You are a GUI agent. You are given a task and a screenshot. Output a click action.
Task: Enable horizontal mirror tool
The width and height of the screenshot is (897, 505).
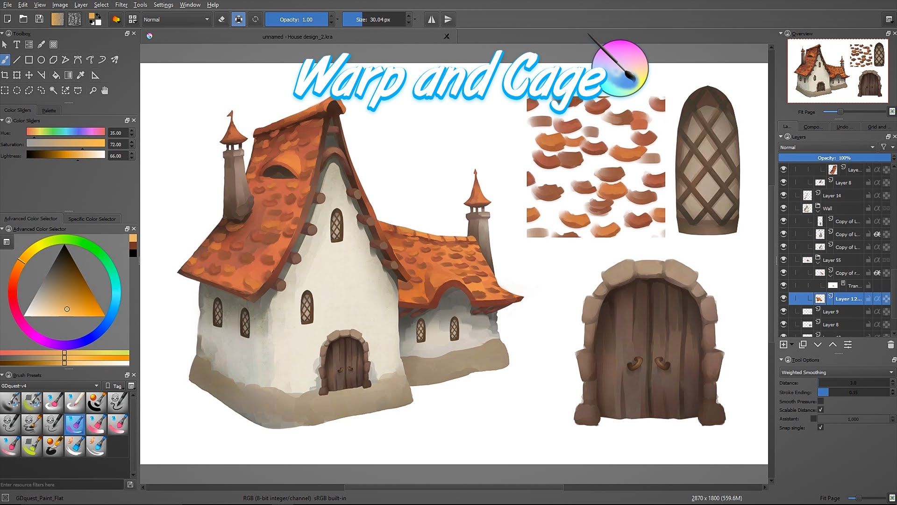point(431,19)
